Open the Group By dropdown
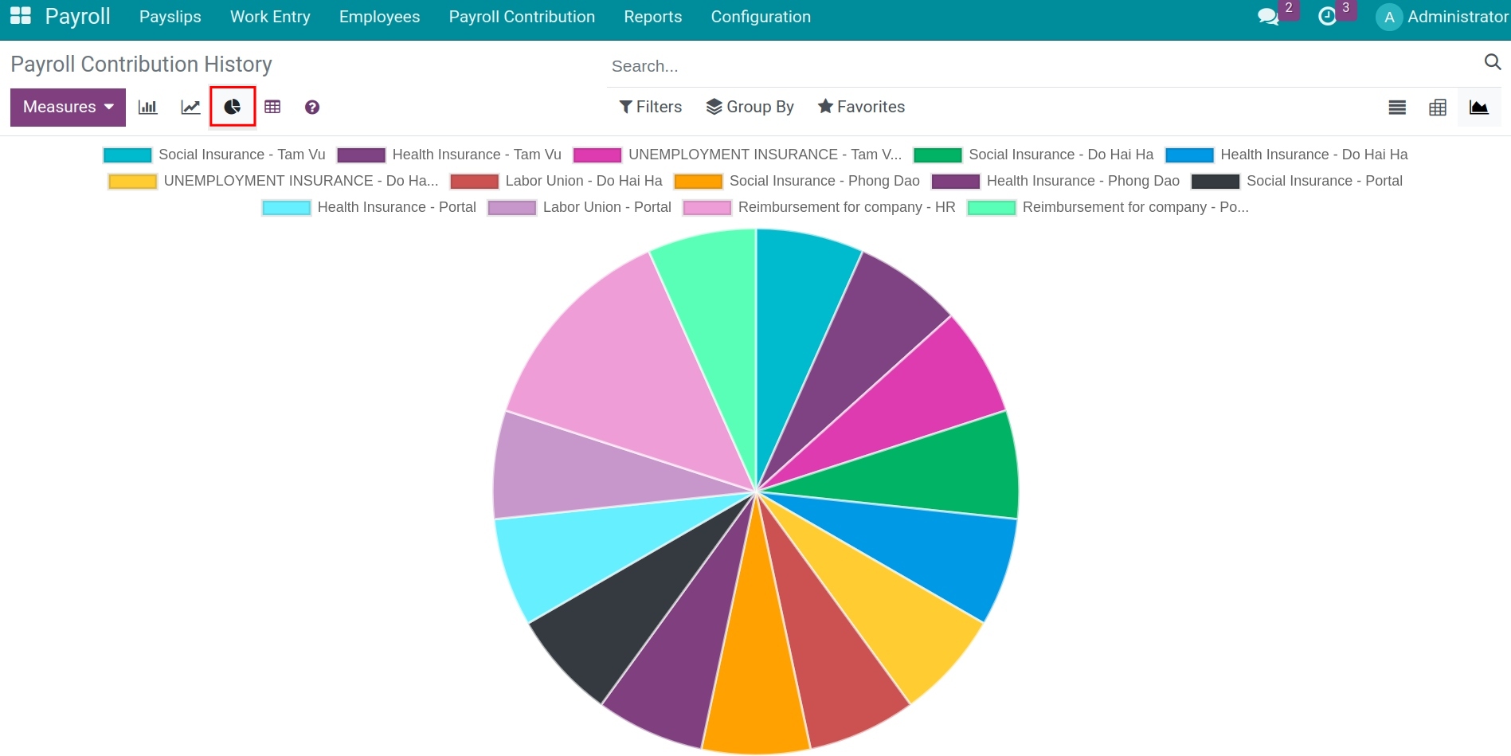 (x=749, y=106)
